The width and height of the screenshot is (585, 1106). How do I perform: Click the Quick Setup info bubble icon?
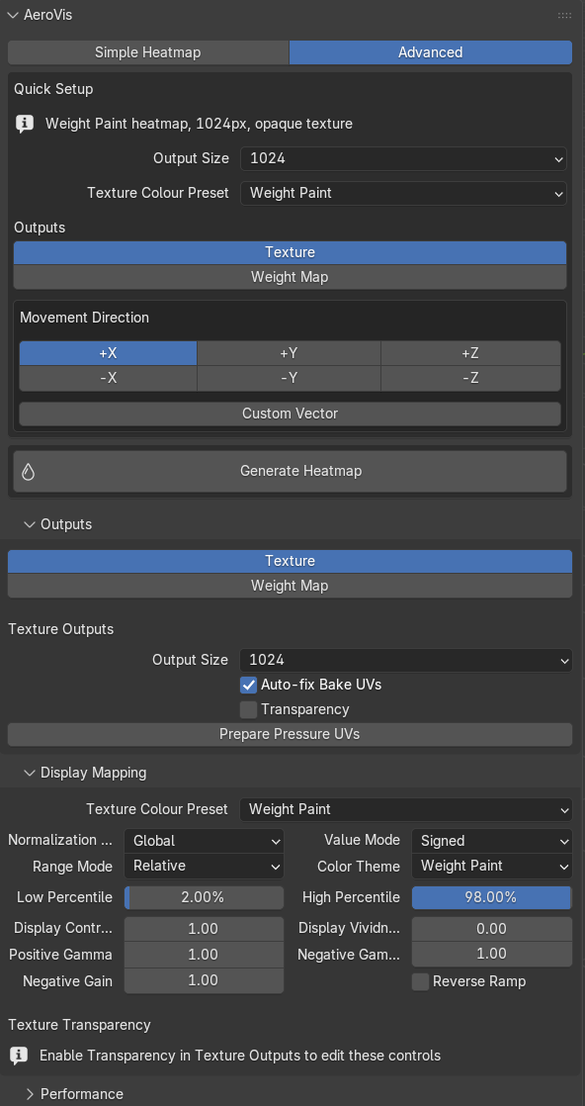pos(24,124)
